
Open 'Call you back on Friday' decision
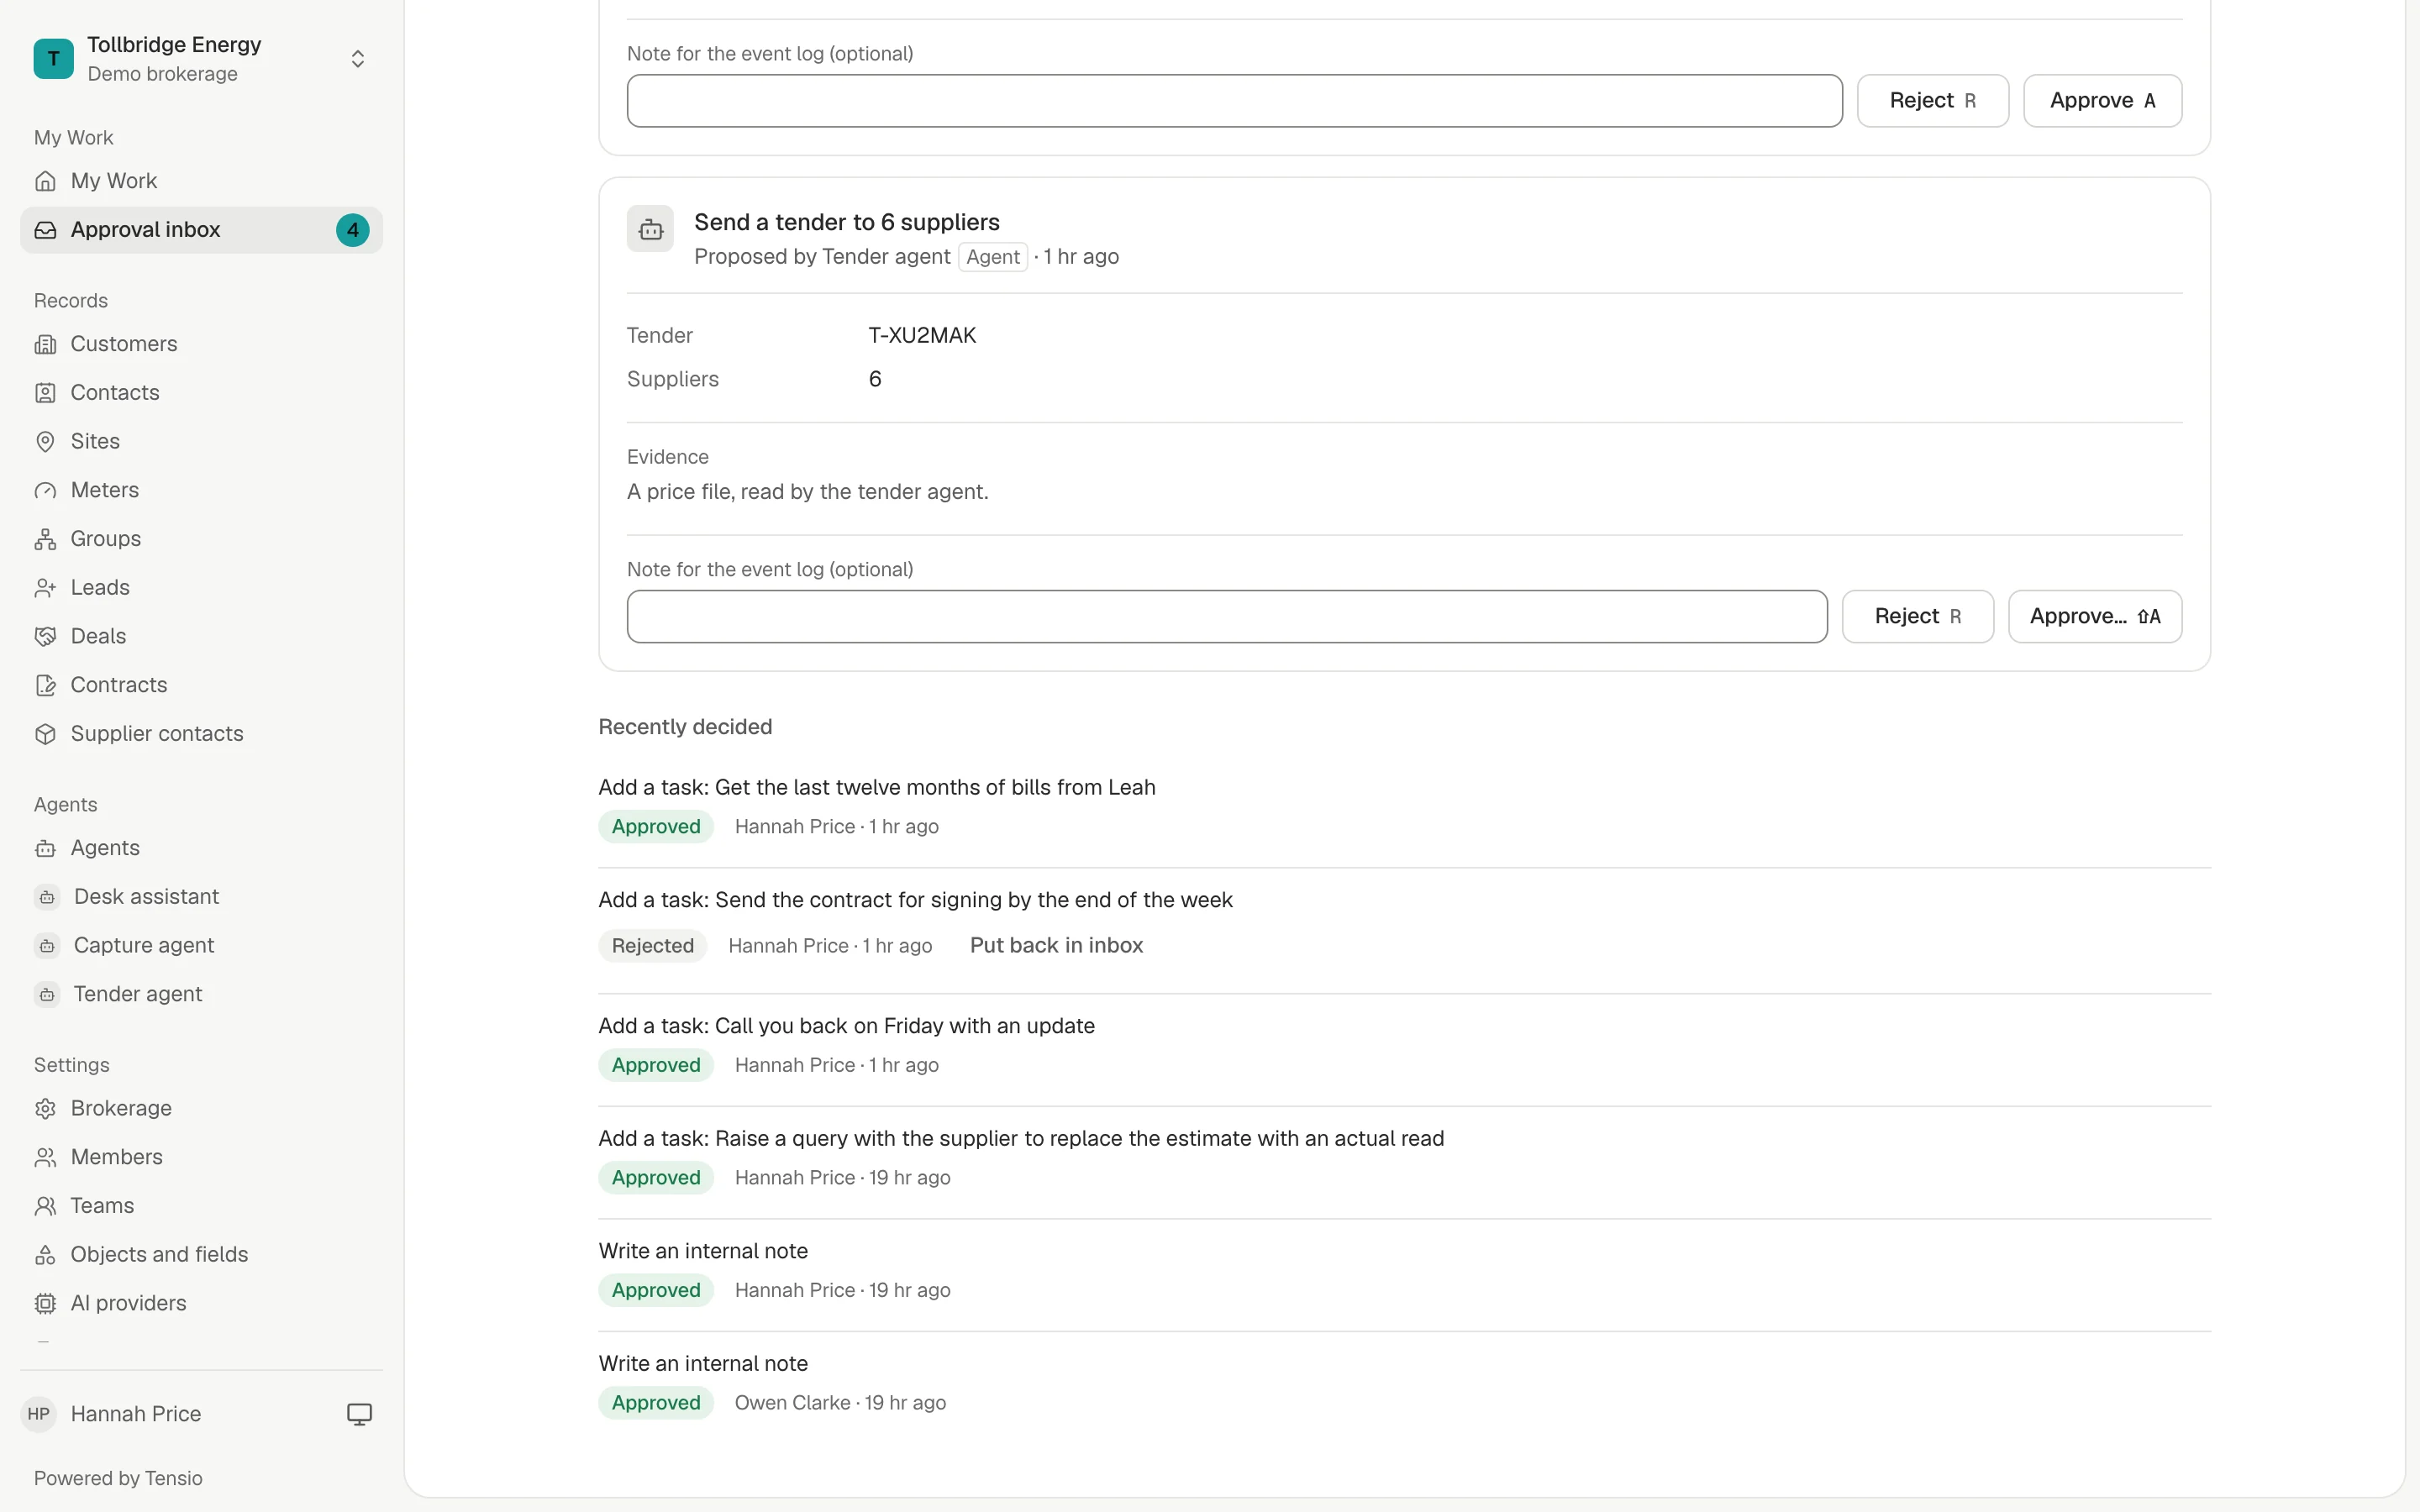pyautogui.click(x=846, y=1026)
